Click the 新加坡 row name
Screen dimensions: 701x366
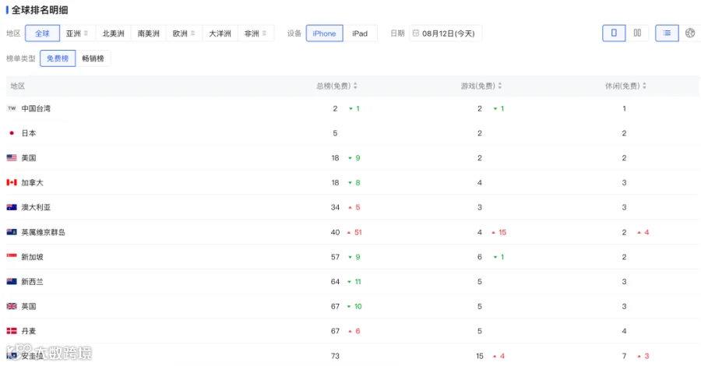click(x=32, y=257)
